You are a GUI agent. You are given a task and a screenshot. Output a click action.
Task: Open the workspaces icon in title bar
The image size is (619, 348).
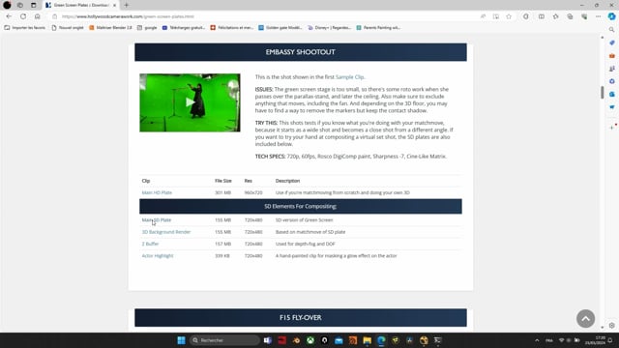pyautogui.click(x=20, y=5)
